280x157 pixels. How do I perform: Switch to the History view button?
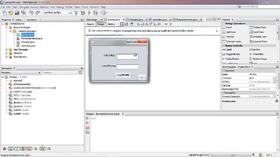(x=111, y=24)
